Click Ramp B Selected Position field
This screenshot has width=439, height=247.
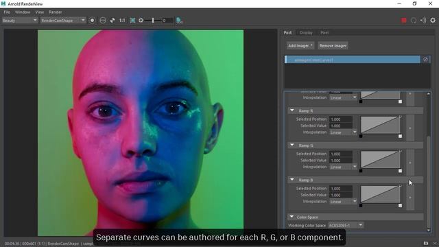(340, 189)
